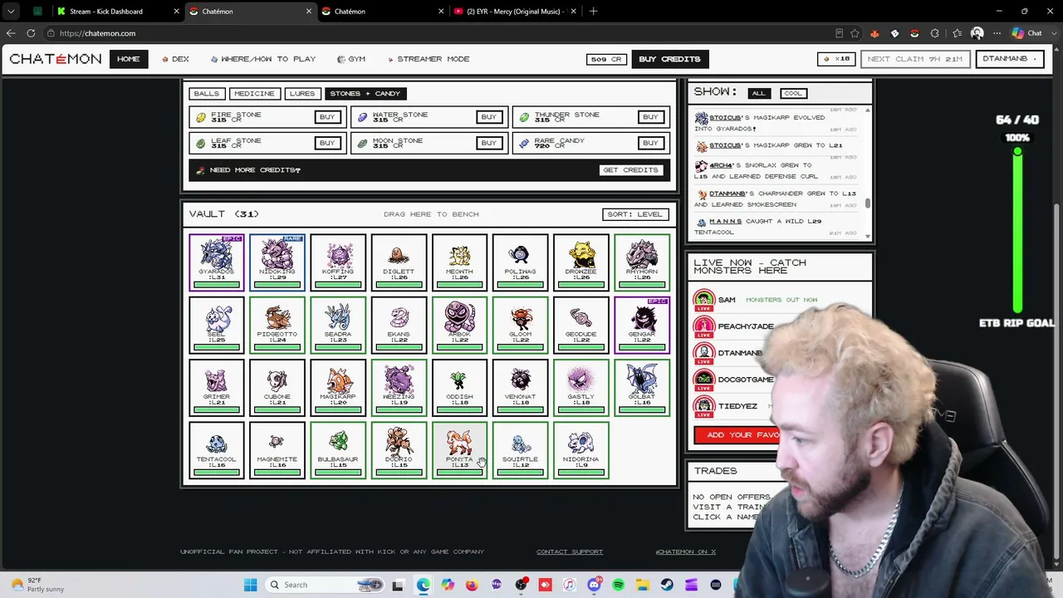
Task: Choose the Ekans monster card
Action: pos(399,326)
